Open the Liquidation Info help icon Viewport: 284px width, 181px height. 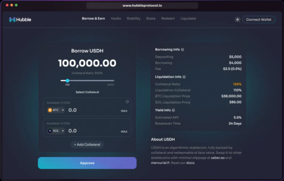184,77
